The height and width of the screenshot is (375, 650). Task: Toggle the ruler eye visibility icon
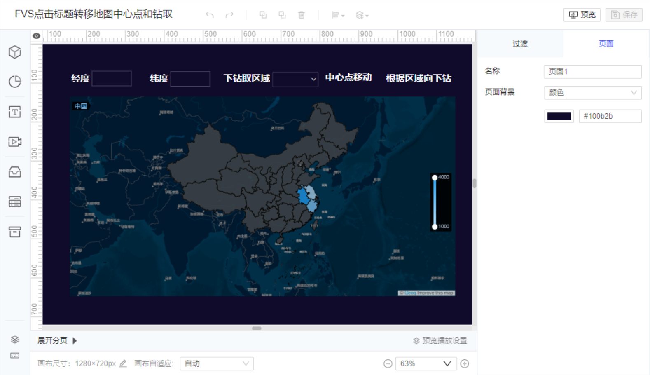(36, 36)
